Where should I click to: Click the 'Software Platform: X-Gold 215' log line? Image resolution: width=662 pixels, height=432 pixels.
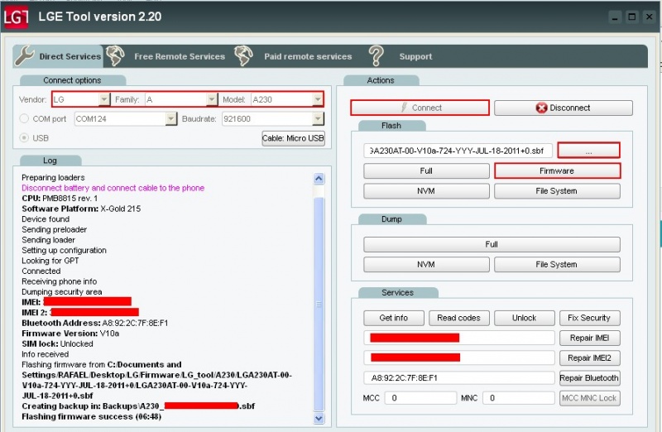(81, 209)
